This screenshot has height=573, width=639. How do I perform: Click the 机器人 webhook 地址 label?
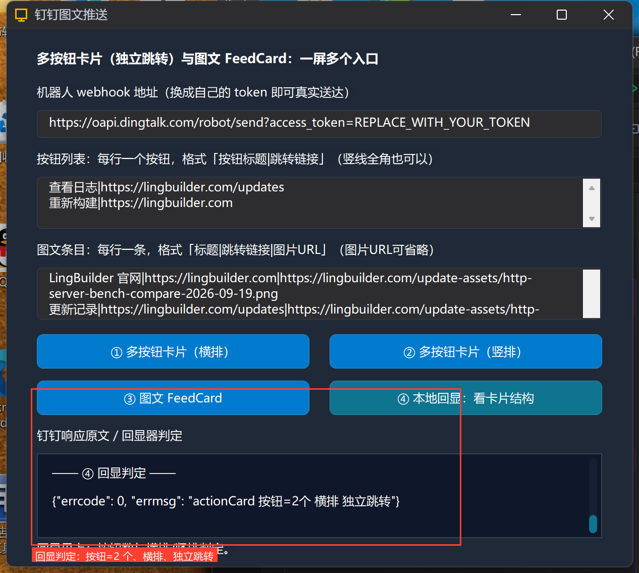click(x=193, y=92)
